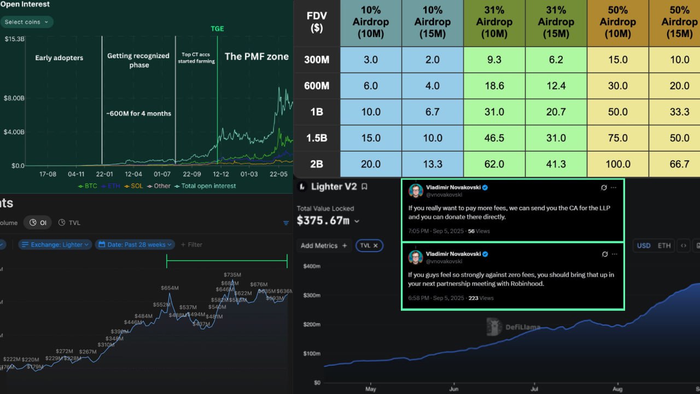The image size is (700, 394).
Task: Click the '41.3' table cell
Action: [x=556, y=164]
